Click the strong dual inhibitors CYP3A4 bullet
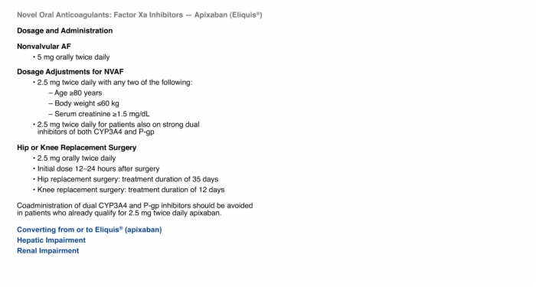 [116, 128]
